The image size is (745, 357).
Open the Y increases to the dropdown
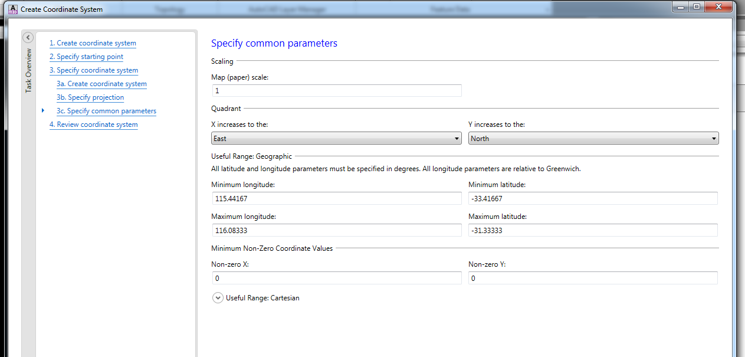[593, 139]
